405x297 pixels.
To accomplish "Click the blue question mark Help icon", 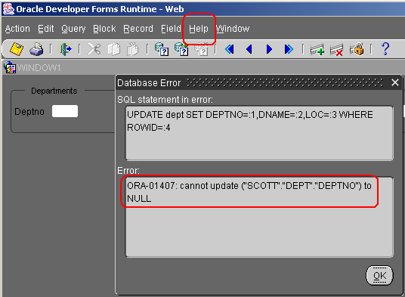I will coord(385,49).
